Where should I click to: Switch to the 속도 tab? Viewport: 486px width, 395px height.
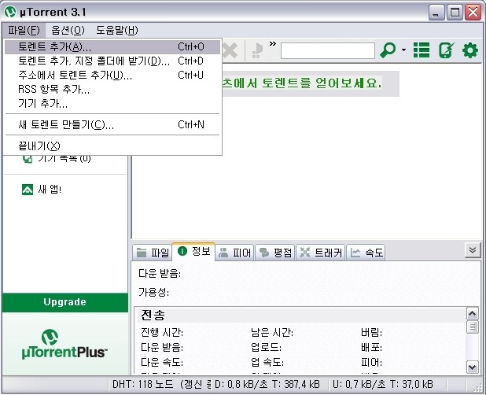pyautogui.click(x=366, y=253)
